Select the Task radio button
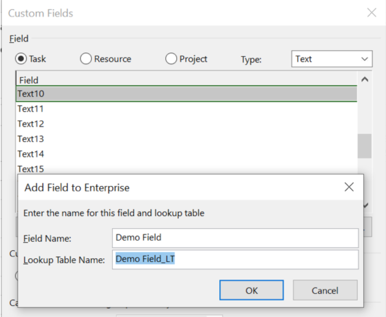The width and height of the screenshot is (386, 317). coord(21,59)
